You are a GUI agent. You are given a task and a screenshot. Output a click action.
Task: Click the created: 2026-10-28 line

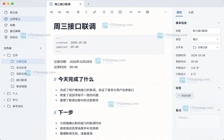pos(71,43)
